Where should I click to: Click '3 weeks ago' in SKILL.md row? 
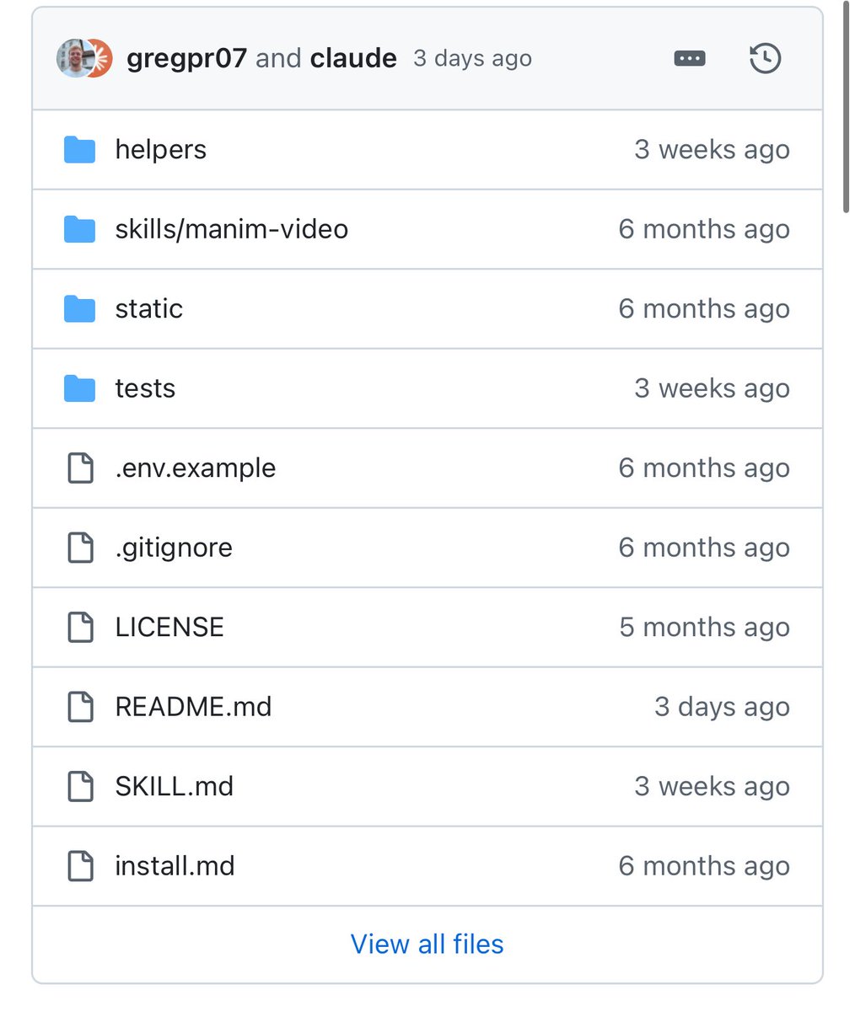point(712,787)
